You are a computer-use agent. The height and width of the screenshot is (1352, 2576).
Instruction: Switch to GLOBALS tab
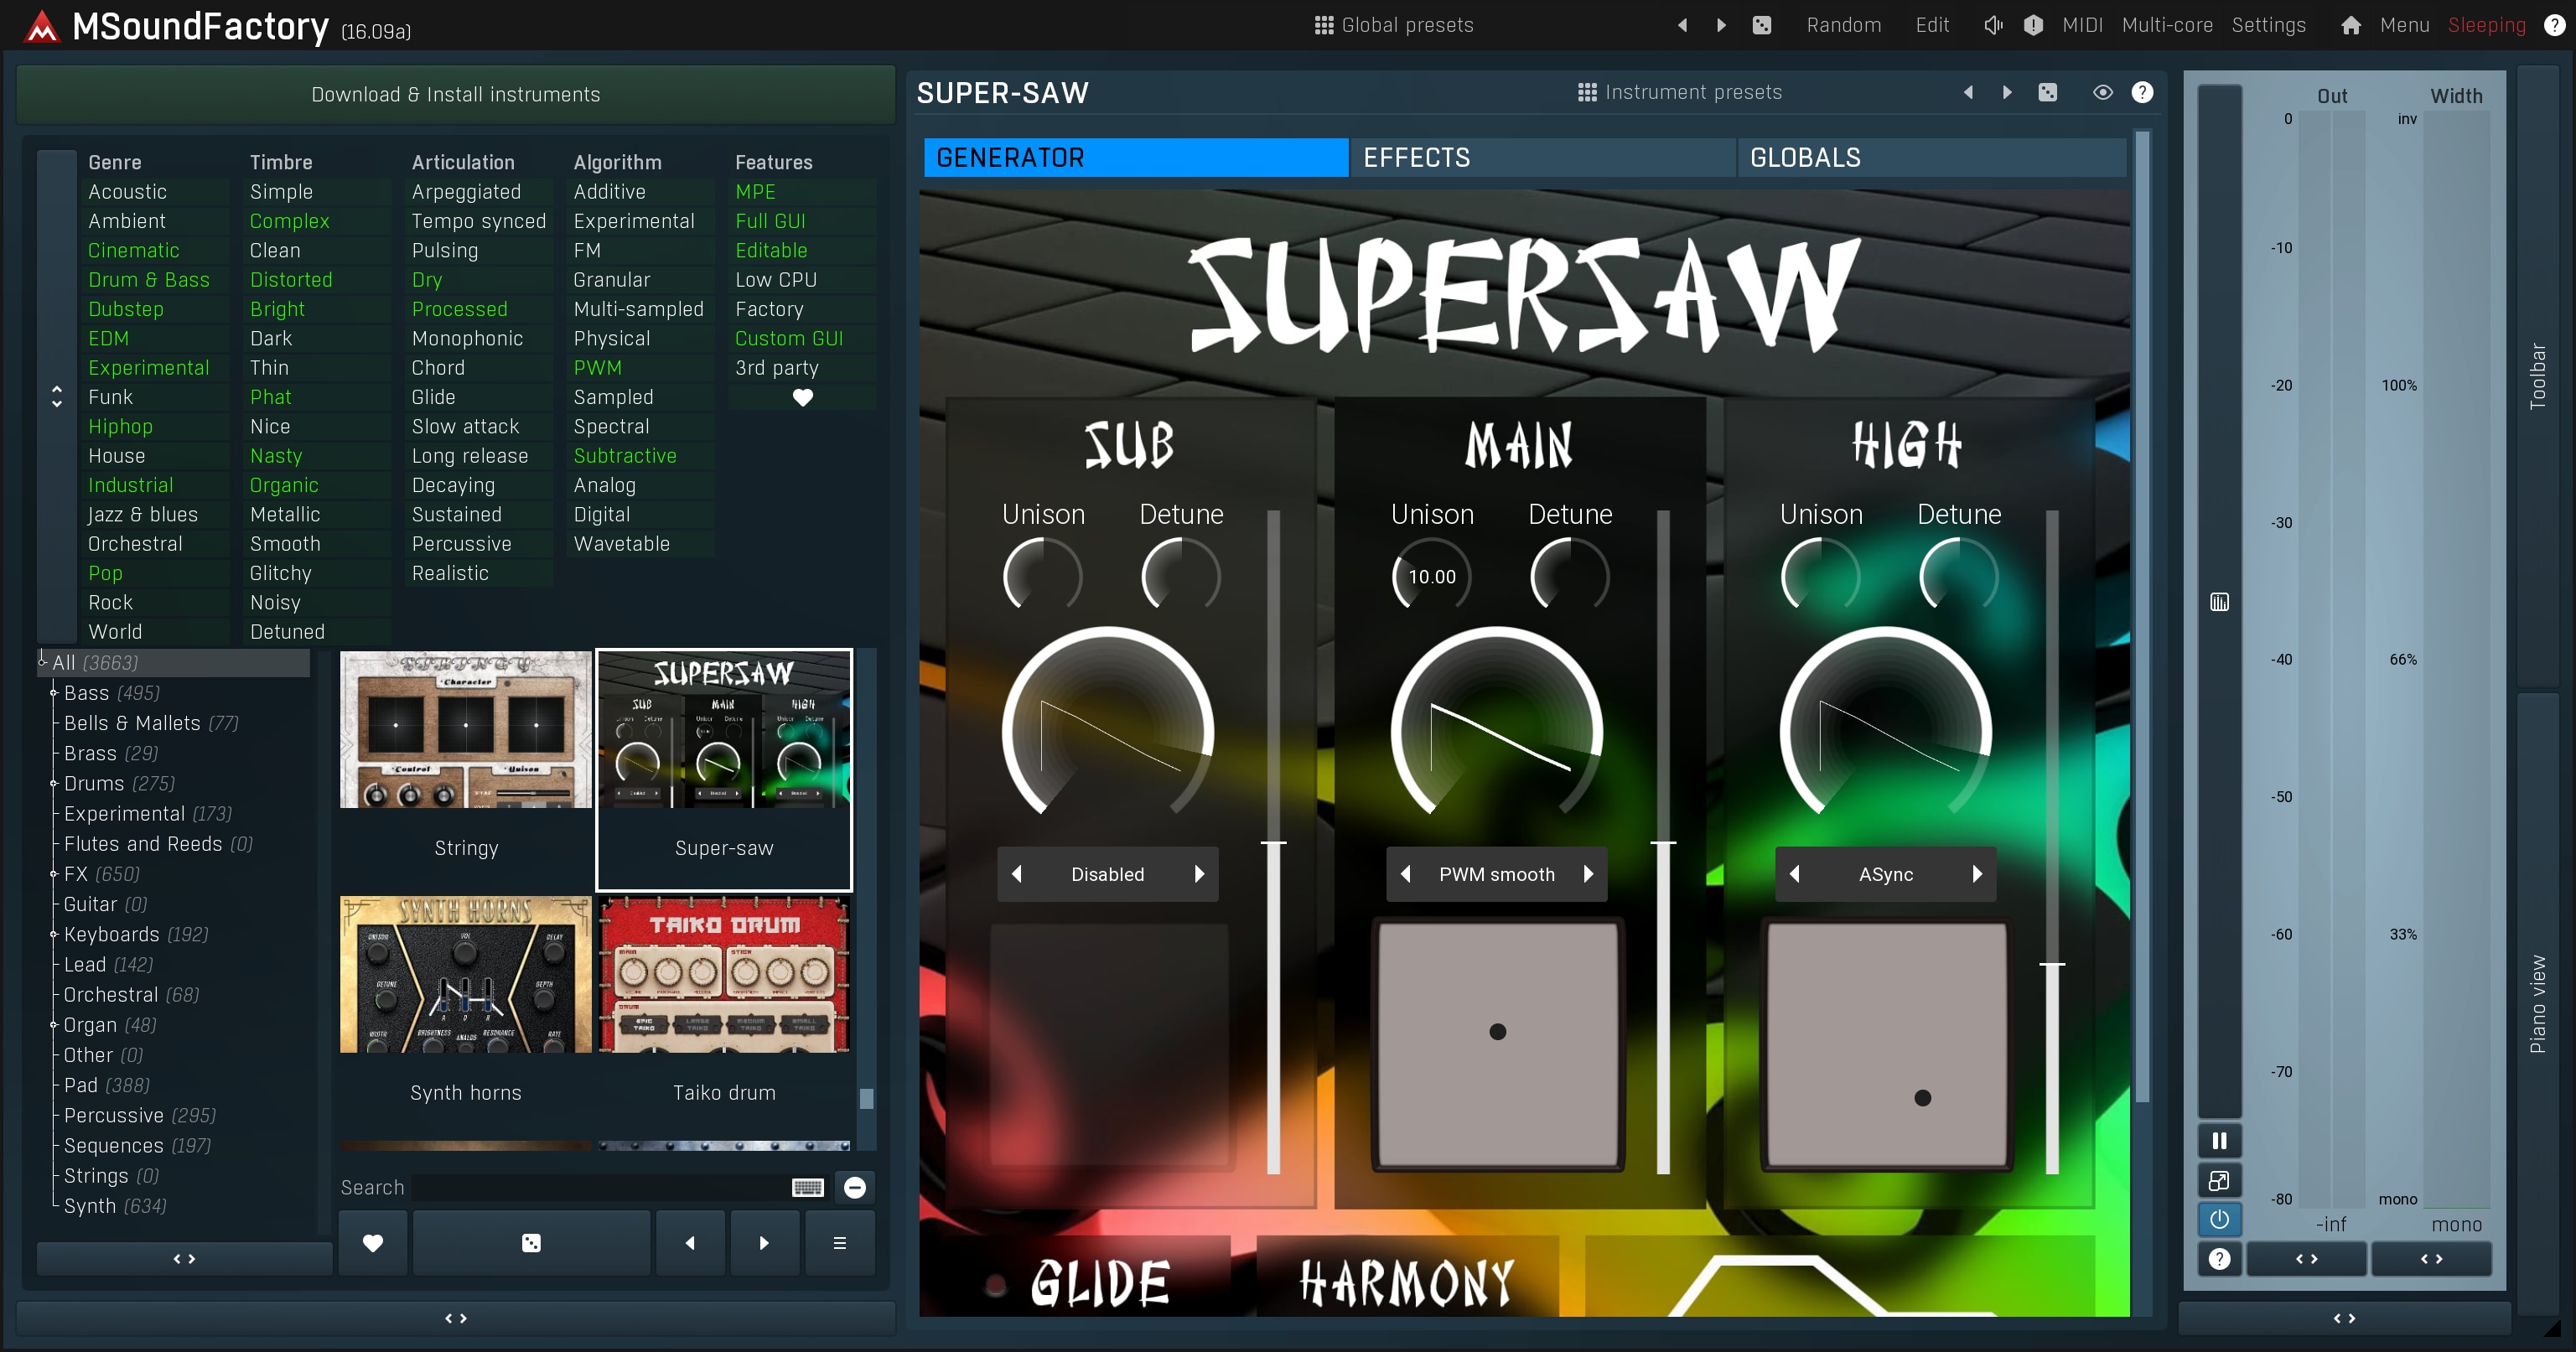pyautogui.click(x=1931, y=158)
